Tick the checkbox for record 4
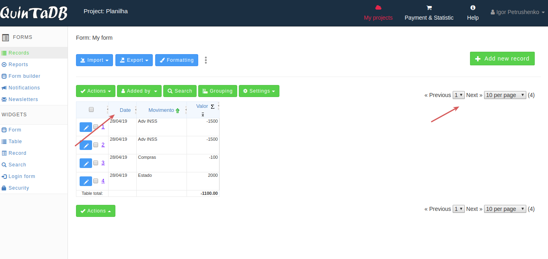Image resolution: width=548 pixels, height=259 pixels. point(96,181)
